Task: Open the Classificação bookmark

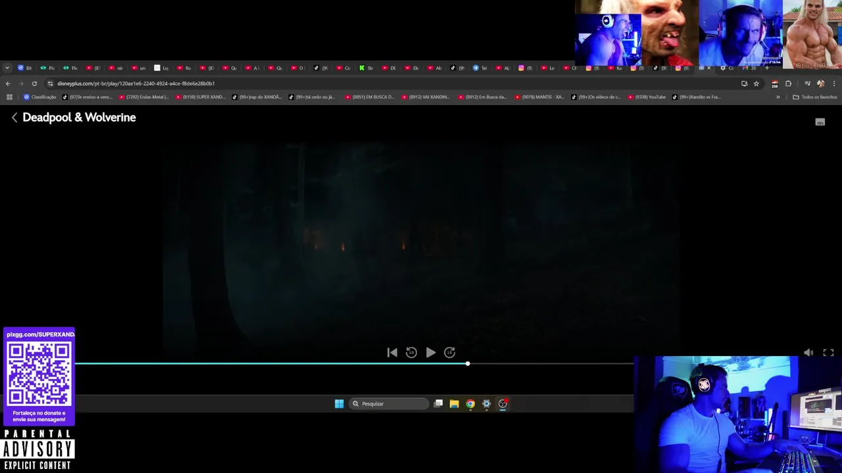Action: pyautogui.click(x=40, y=97)
